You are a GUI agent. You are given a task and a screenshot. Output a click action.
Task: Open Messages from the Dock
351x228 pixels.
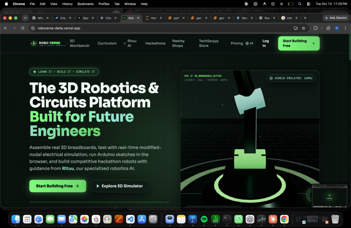50,219
